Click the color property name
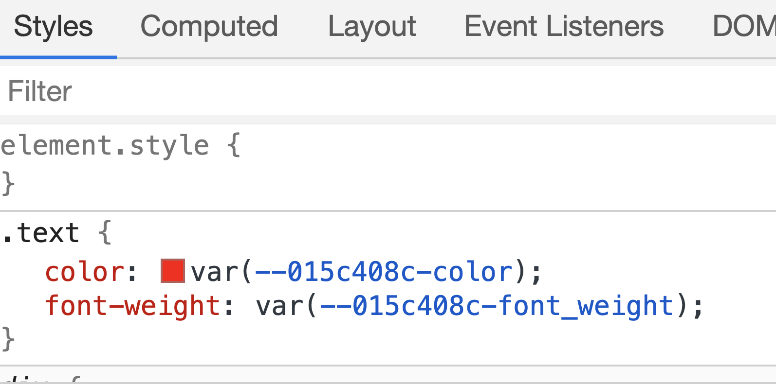This screenshot has width=776, height=385. pyautogui.click(x=84, y=272)
